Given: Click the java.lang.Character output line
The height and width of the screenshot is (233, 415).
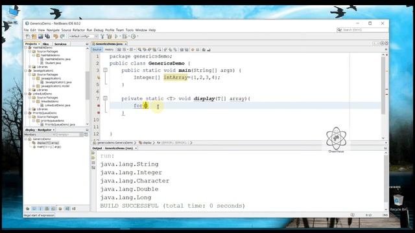Looking at the screenshot, I should (x=135, y=181).
